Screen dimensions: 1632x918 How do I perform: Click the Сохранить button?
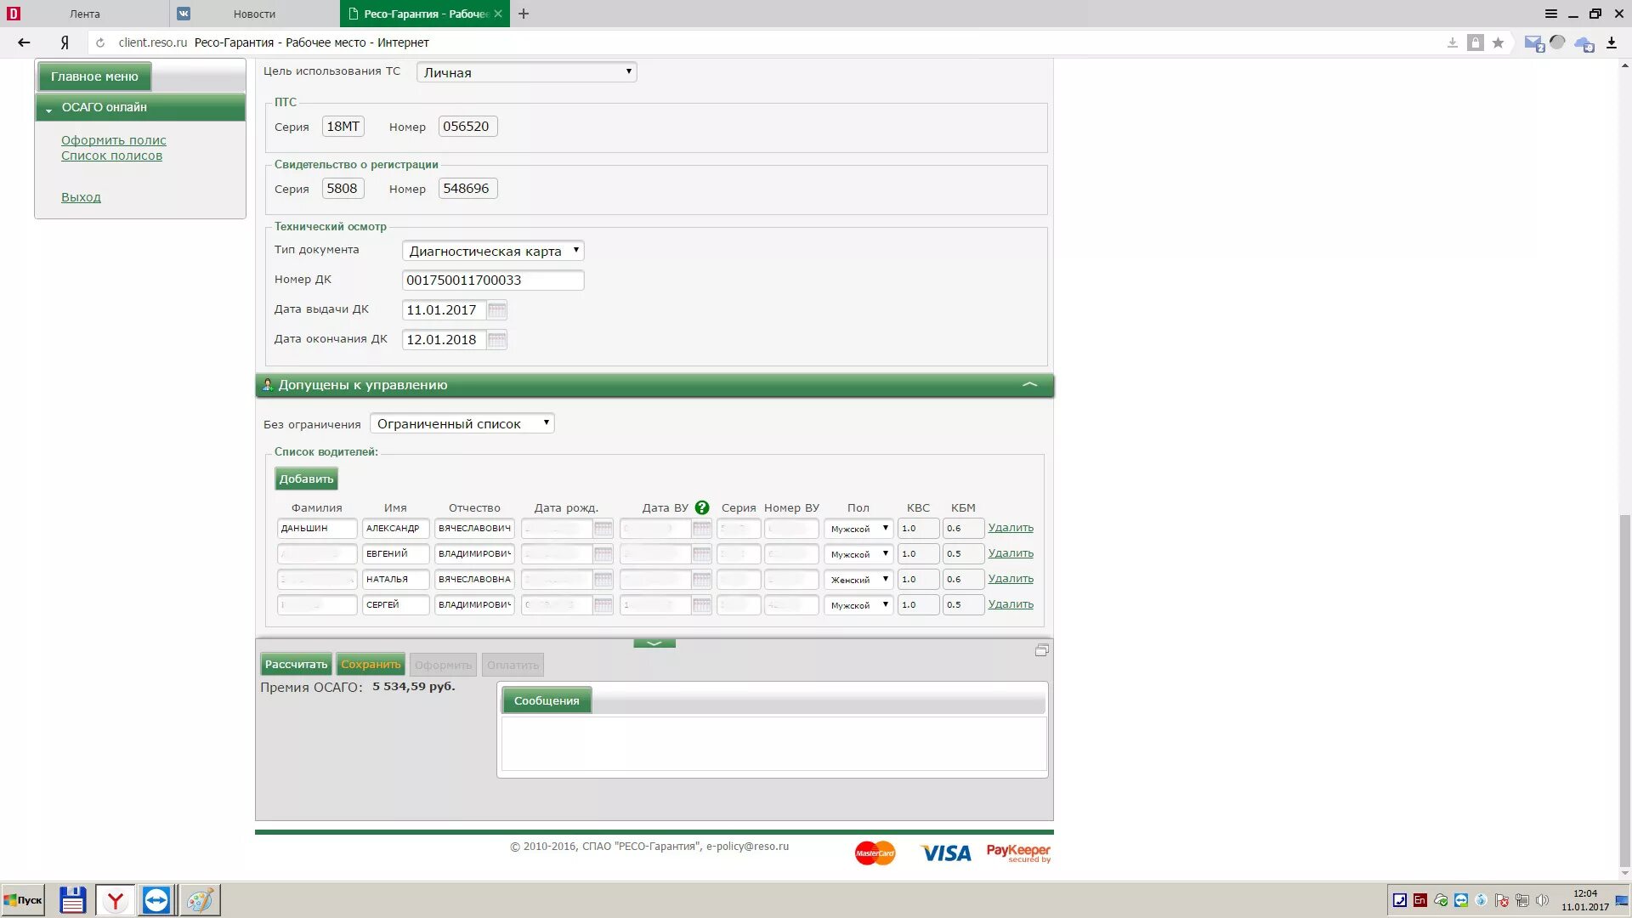[x=371, y=665]
